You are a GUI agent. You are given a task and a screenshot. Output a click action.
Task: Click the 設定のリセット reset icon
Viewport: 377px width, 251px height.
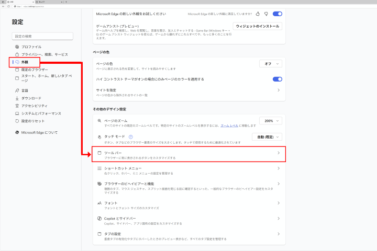coord(17,121)
